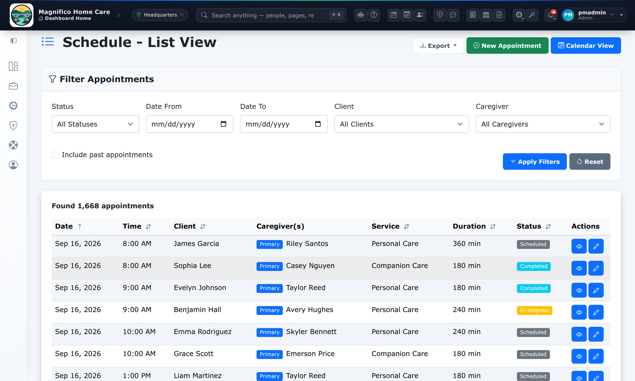Click the receipt list icon in top bar
This screenshot has height=381, width=635.
tap(473, 15)
